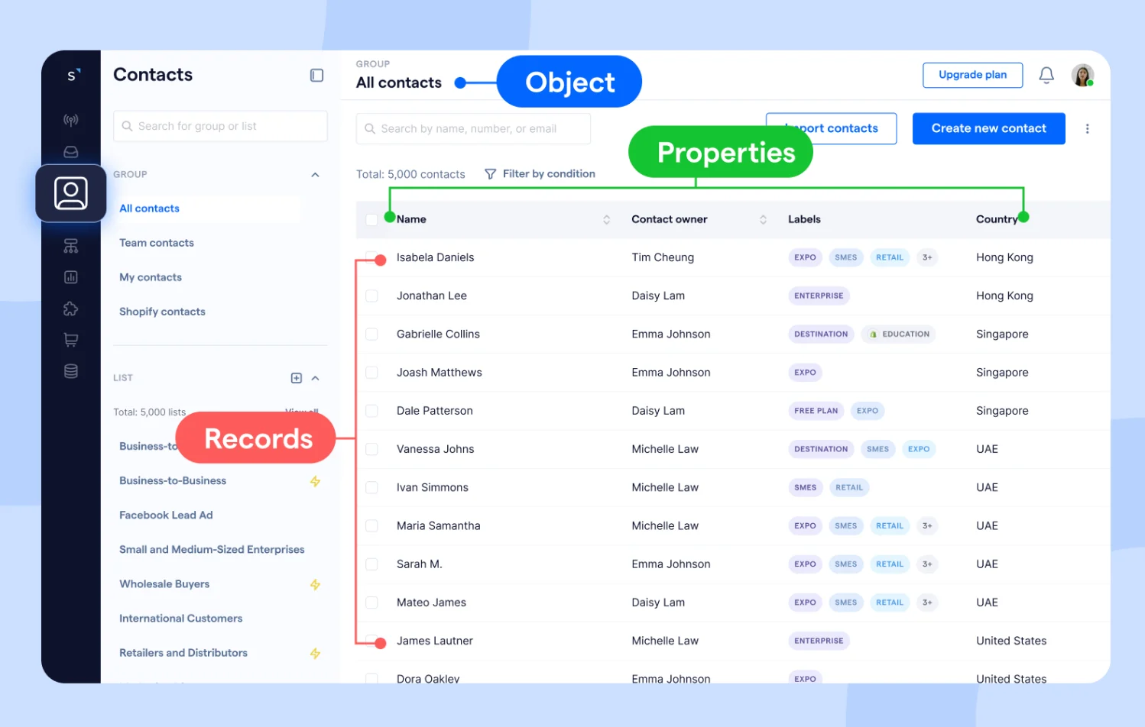The width and height of the screenshot is (1145, 727).
Task: Check the select-all contacts checkbox
Action: (x=372, y=219)
